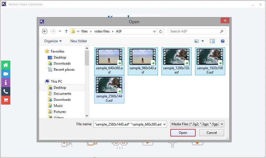266x158 pixels.
Task: Click the 'video files' breadcrumb segment
Action: point(102,31)
